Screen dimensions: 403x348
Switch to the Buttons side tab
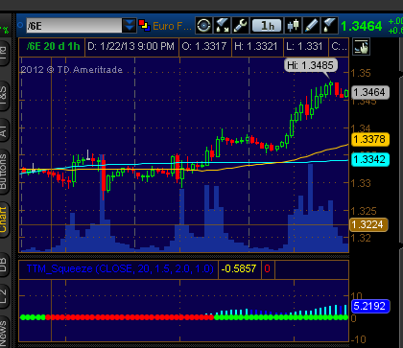[x=3, y=172]
